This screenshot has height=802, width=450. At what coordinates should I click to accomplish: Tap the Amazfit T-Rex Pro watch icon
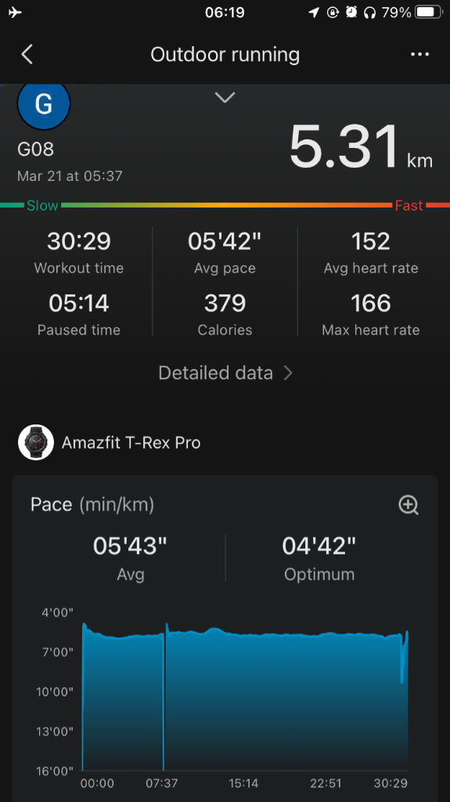coord(36,443)
